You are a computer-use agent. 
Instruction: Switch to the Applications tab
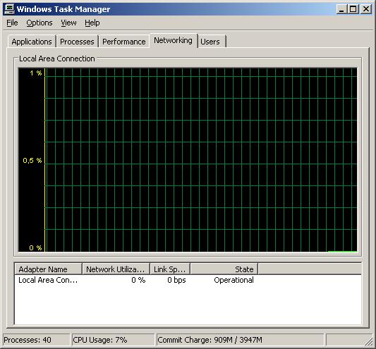click(32, 42)
